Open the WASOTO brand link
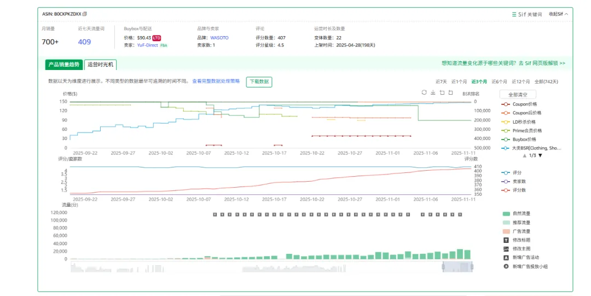 coord(219,38)
